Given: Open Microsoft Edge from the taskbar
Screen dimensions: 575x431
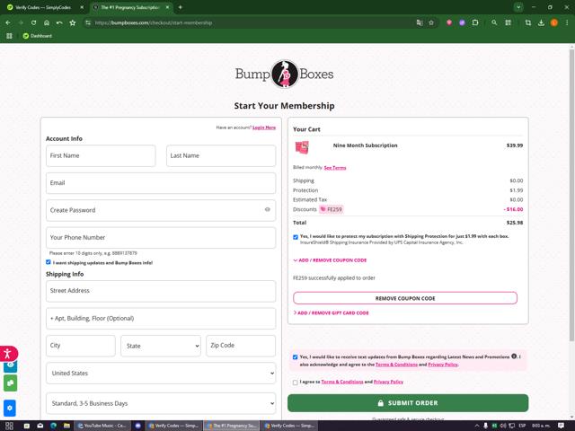Looking at the screenshot, I should click(54, 426).
